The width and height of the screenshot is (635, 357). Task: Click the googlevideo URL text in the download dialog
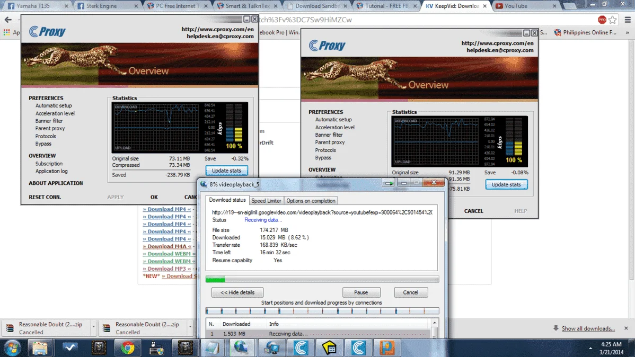point(322,212)
